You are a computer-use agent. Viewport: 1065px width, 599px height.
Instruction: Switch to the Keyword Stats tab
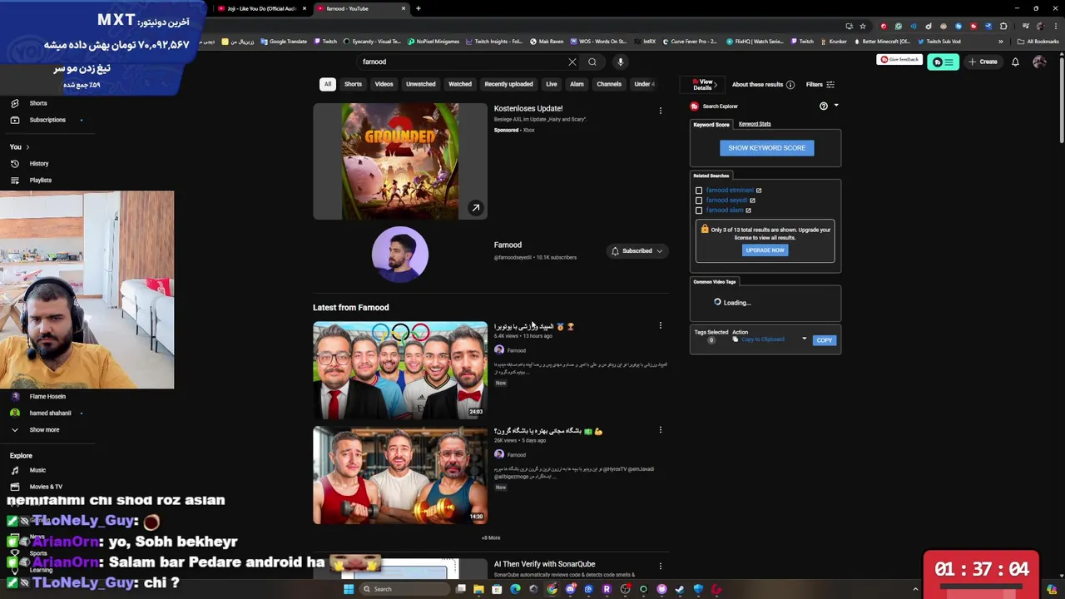(755, 124)
